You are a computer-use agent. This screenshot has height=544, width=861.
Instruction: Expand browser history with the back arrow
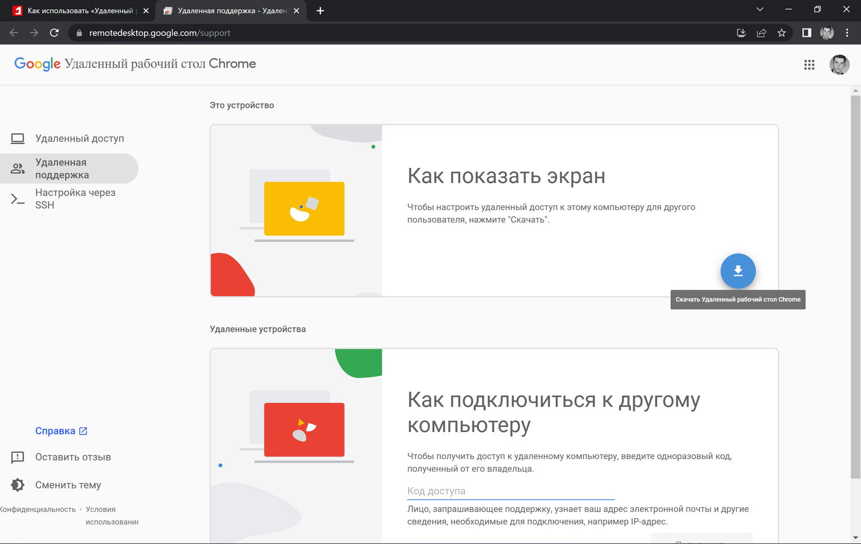[13, 33]
